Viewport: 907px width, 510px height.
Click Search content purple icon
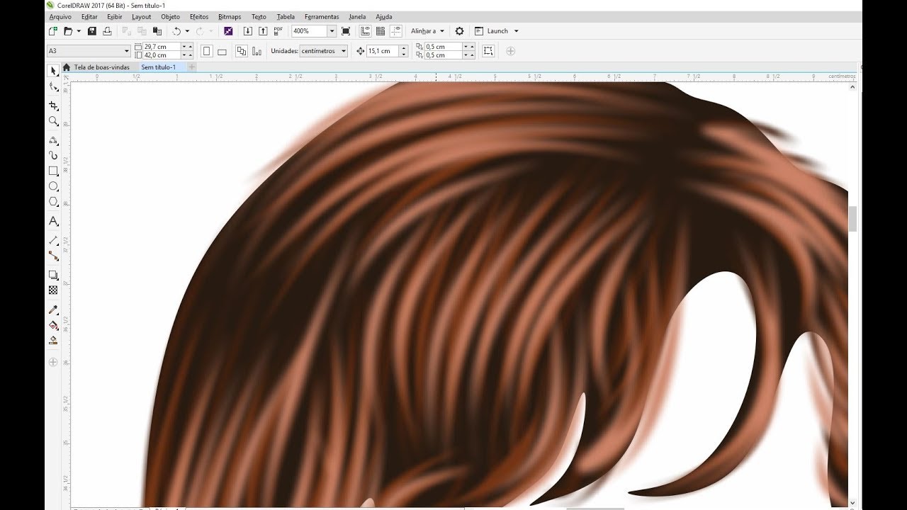(x=228, y=31)
